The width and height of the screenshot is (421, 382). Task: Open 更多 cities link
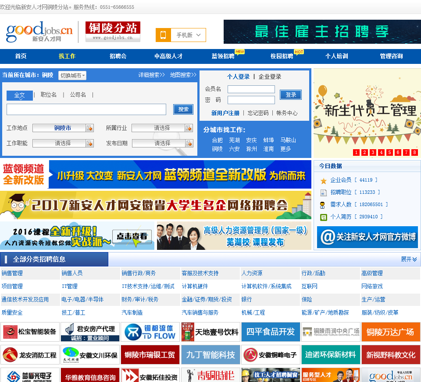[x=285, y=149]
